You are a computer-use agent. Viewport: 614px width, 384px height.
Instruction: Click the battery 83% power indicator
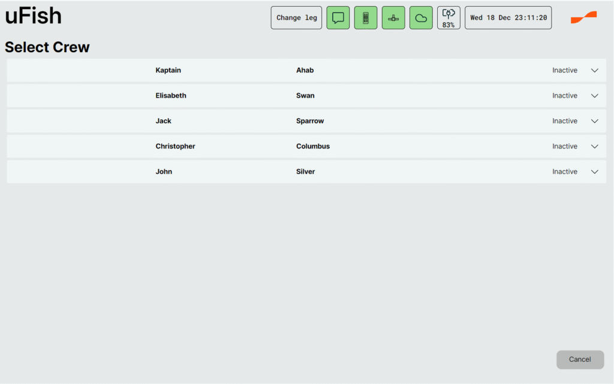tap(449, 18)
